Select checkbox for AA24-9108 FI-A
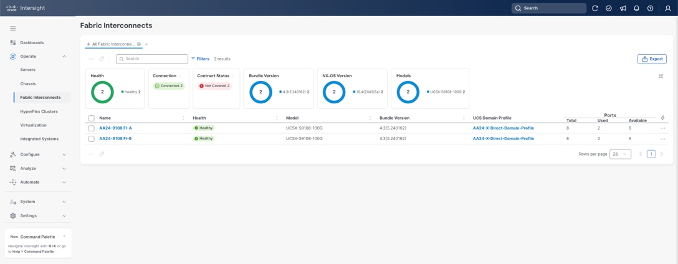Viewport: 678px width, 264px height. coord(91,128)
